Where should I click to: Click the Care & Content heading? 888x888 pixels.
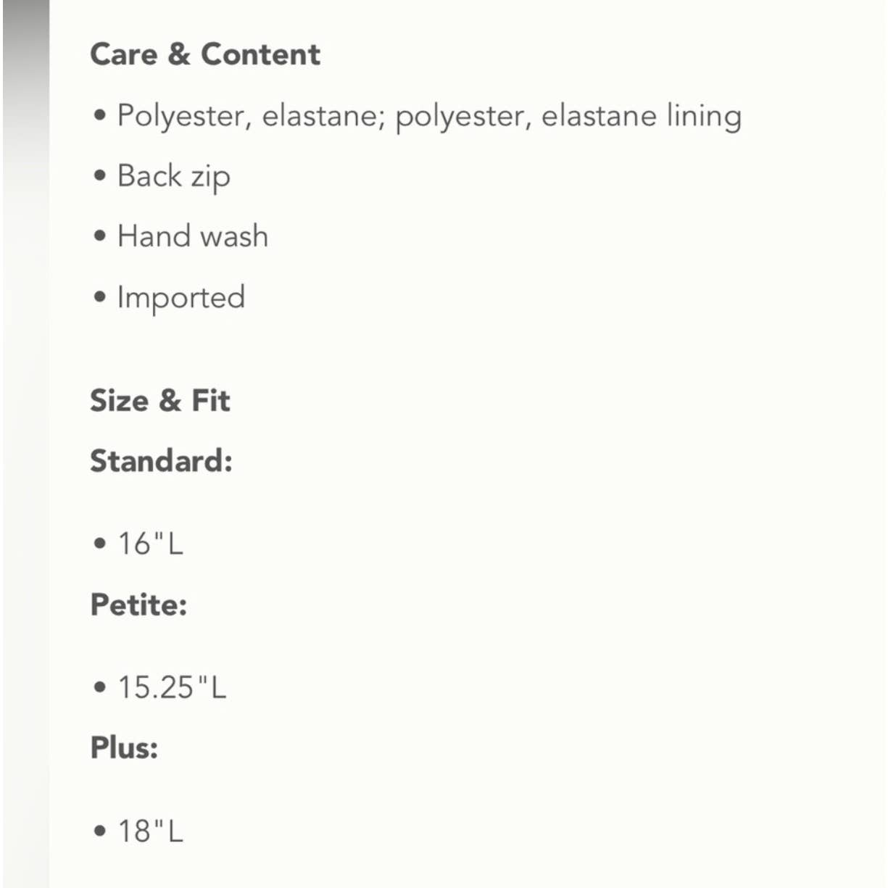205,54
